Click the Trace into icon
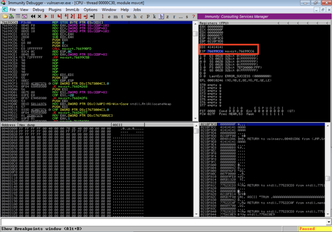Image resolution: width=332 pixels, height=232 pixels. pyautogui.click(x=73, y=17)
